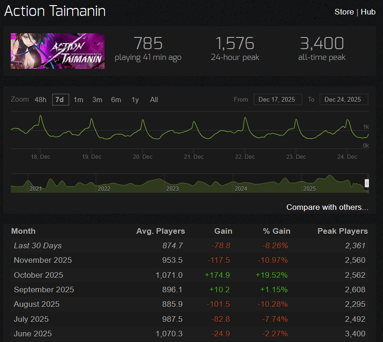Click the To date field
This screenshot has height=342, width=383.
tap(343, 100)
